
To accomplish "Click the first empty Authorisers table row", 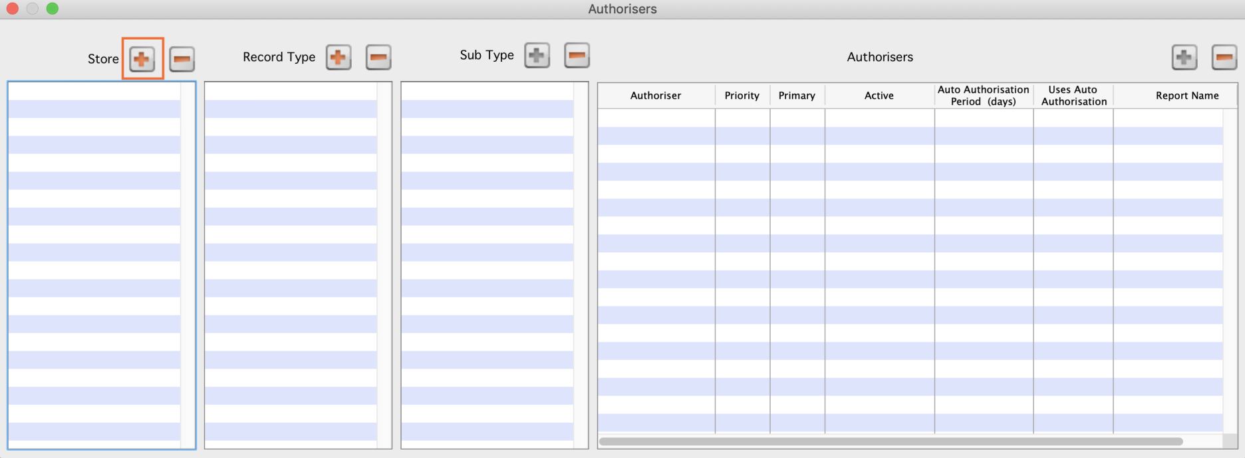I will (x=910, y=117).
